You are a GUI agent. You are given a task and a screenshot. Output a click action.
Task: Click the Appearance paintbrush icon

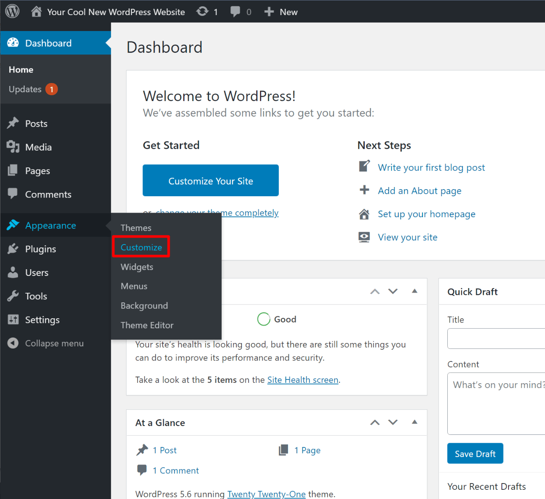[13, 225]
